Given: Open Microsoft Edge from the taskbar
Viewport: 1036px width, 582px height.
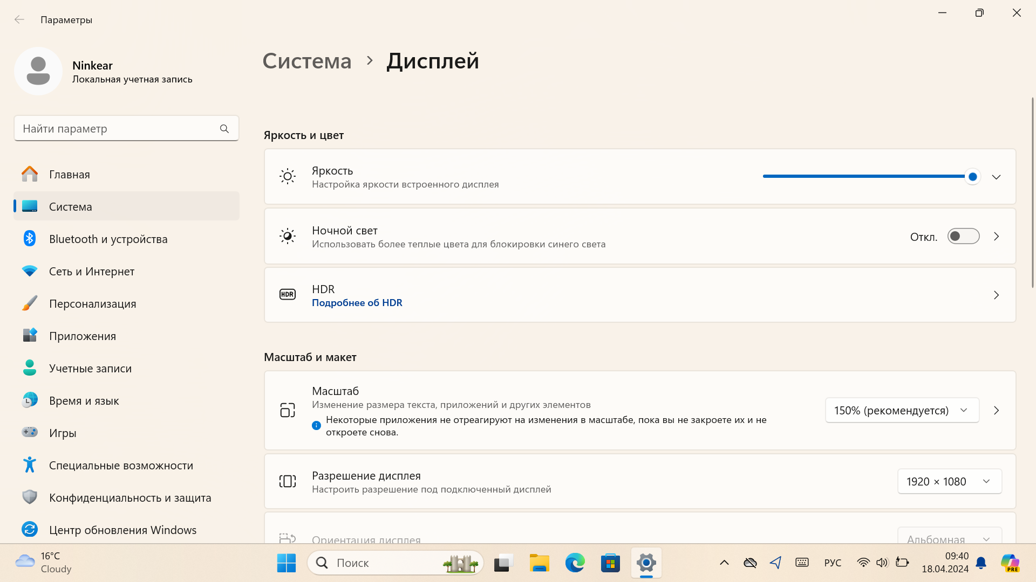Looking at the screenshot, I should point(575,563).
